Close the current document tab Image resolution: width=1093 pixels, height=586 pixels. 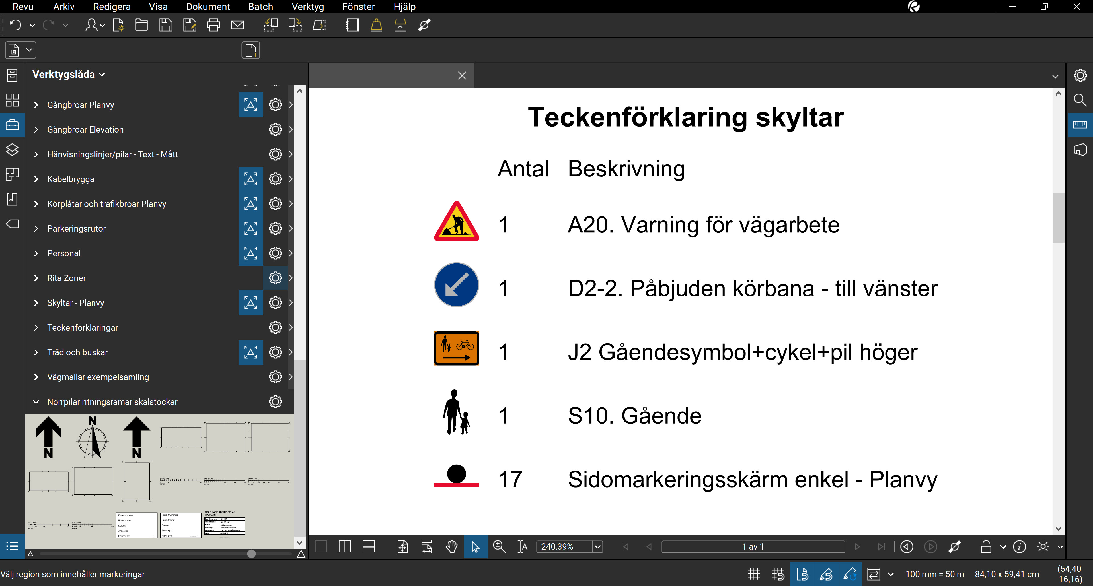tap(462, 75)
